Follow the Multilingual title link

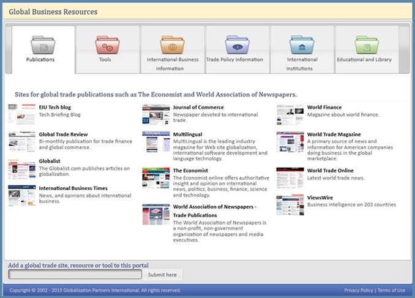[188, 135]
